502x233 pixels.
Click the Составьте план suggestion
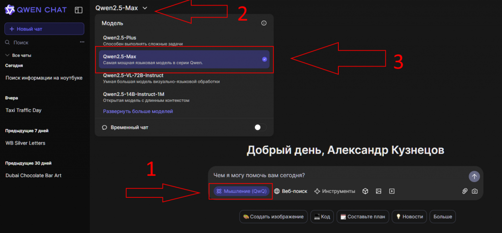[x=363, y=216]
